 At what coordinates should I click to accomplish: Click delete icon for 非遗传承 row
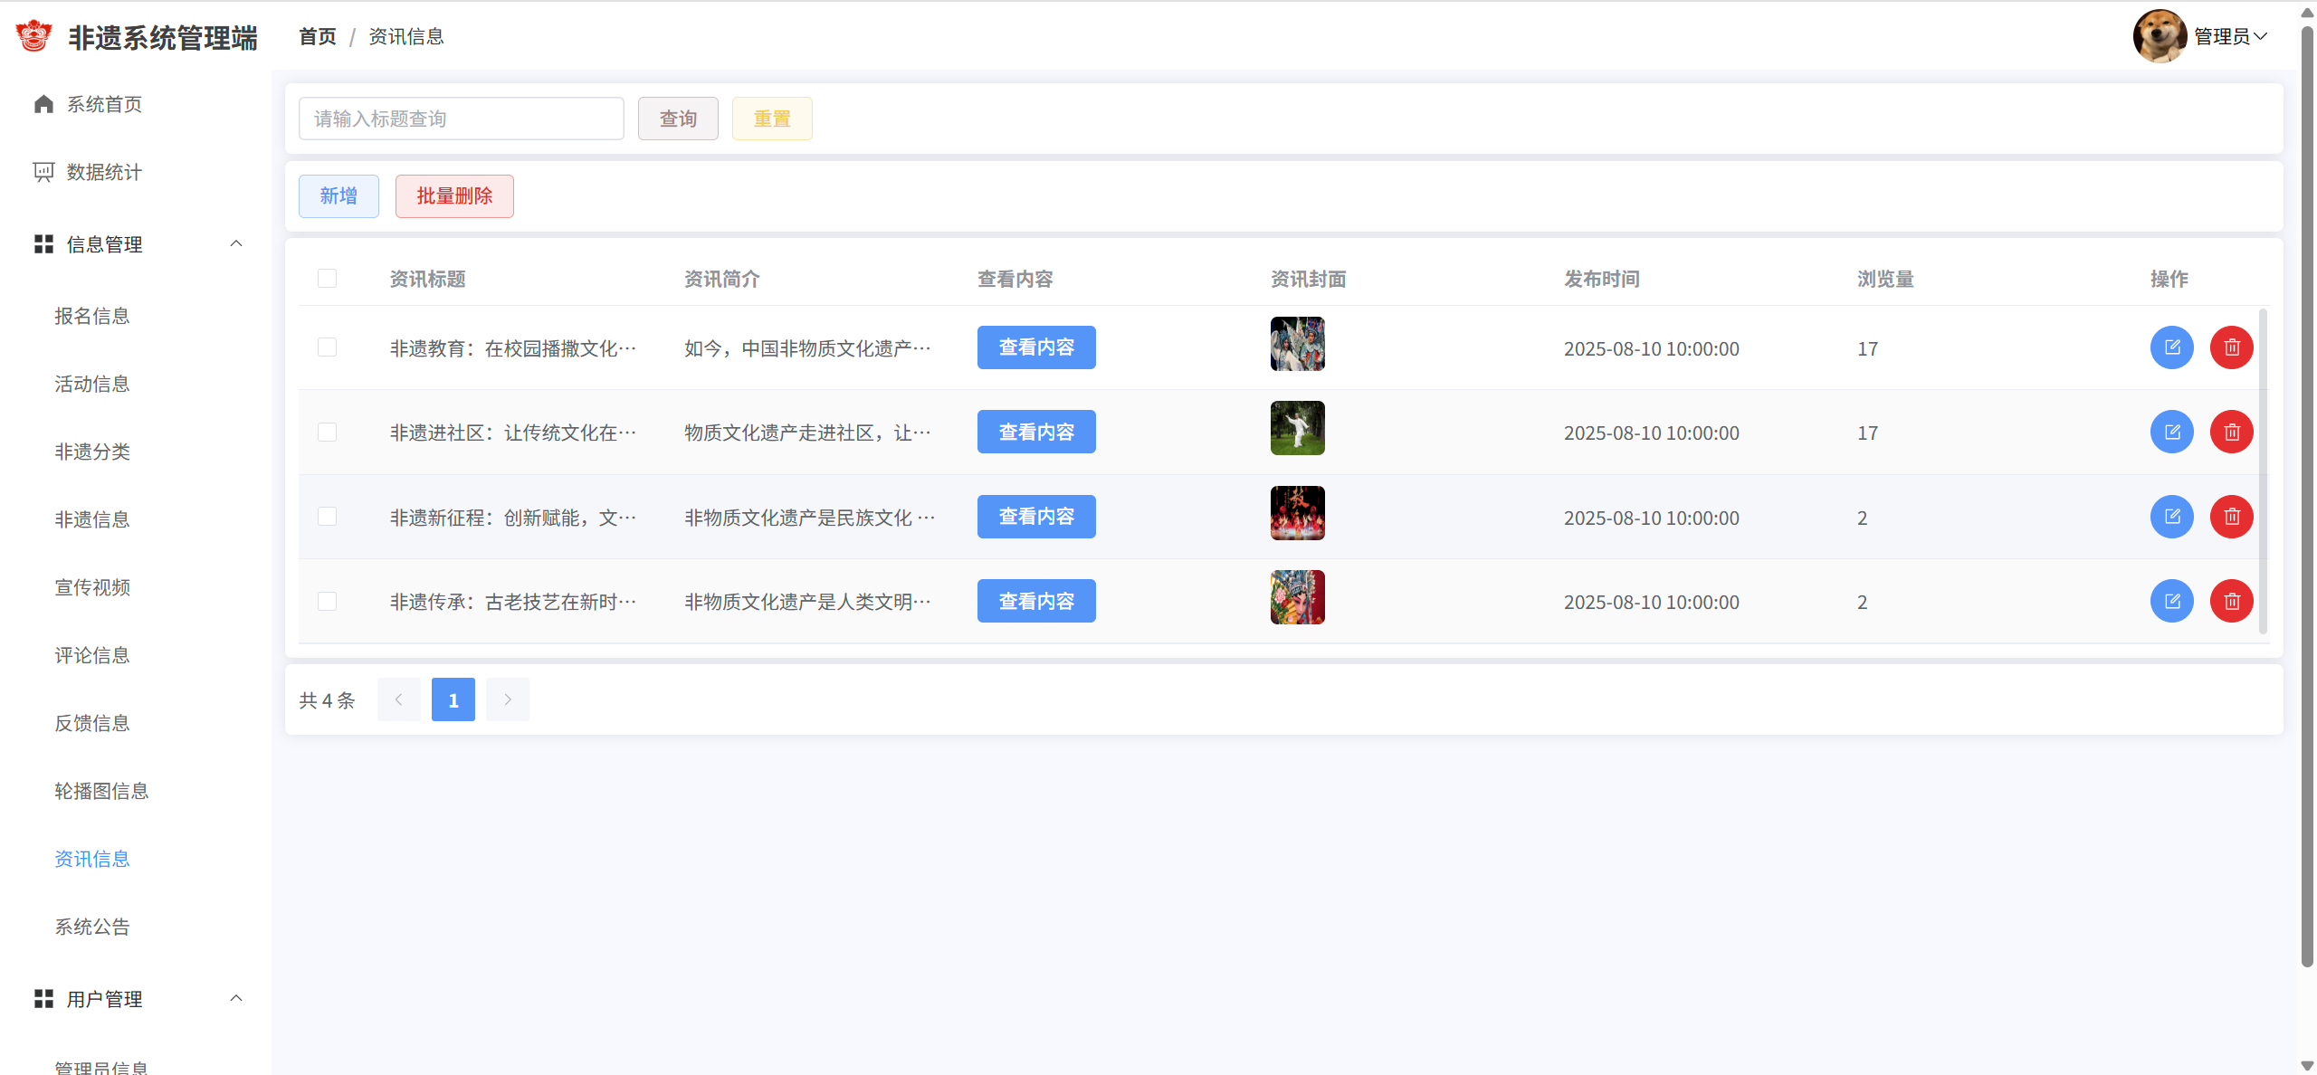pos(2231,601)
